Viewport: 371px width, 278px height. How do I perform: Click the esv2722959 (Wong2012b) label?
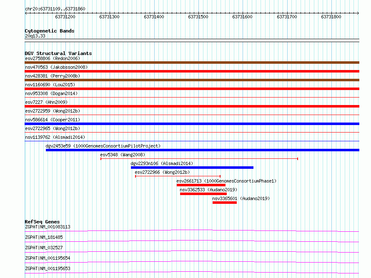[x=53, y=111]
